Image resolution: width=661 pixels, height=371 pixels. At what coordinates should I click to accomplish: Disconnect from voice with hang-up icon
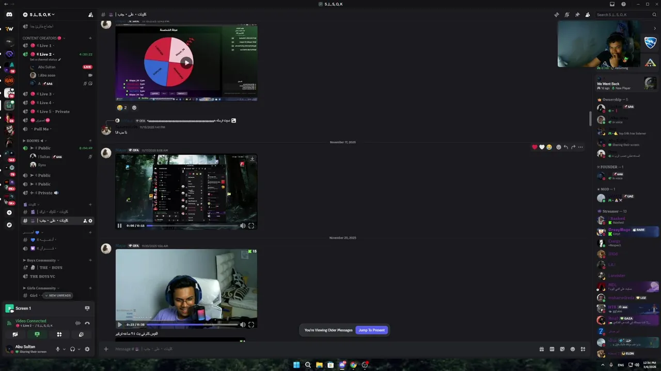pos(87,323)
